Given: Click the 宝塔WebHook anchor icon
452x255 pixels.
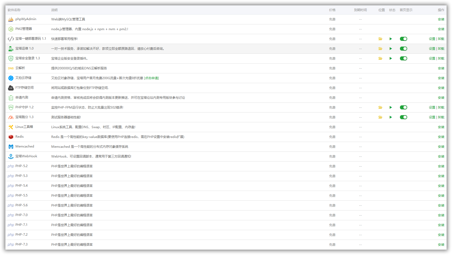Looking at the screenshot, I should (x=11, y=156).
